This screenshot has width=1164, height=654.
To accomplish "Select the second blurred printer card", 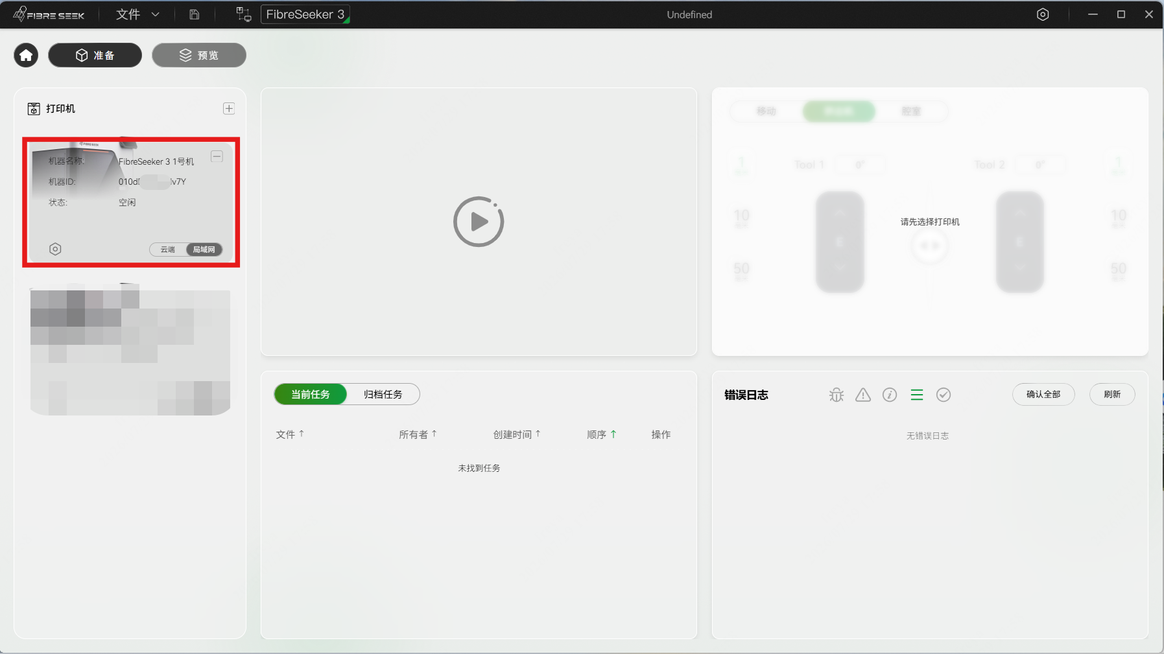I will [x=130, y=349].
